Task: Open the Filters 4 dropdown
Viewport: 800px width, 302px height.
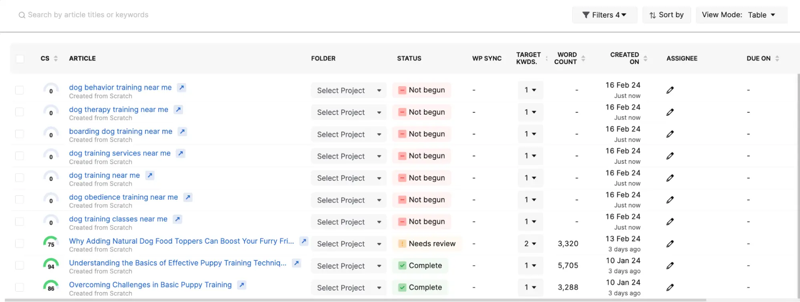Action: (x=604, y=15)
